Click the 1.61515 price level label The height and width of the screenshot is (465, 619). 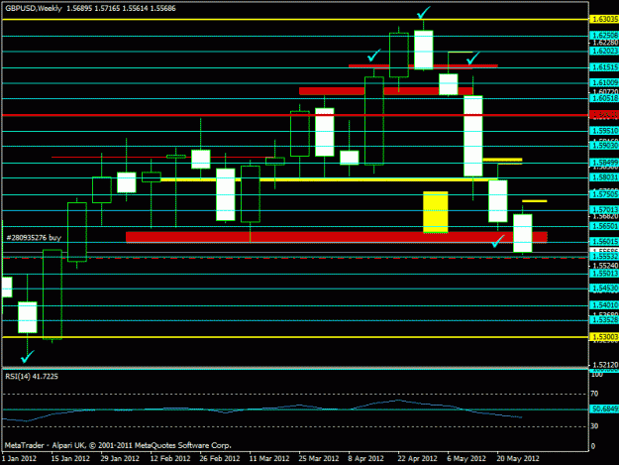click(x=604, y=67)
